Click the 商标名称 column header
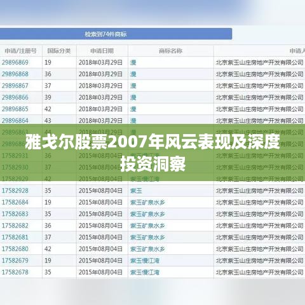 click(x=170, y=51)
